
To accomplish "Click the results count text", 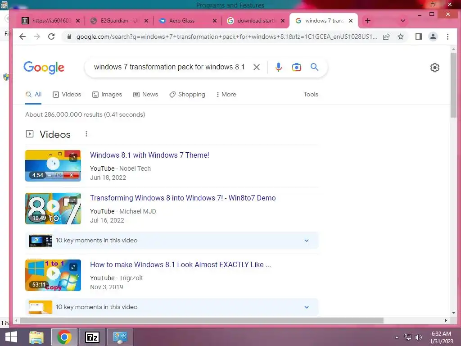I will pos(85,114).
